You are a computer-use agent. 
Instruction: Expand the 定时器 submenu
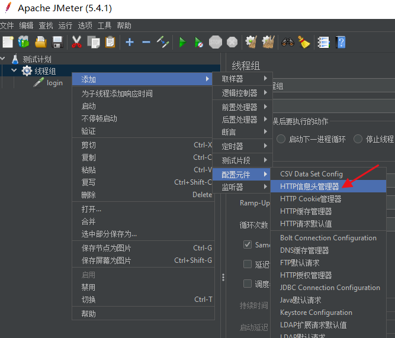click(243, 146)
